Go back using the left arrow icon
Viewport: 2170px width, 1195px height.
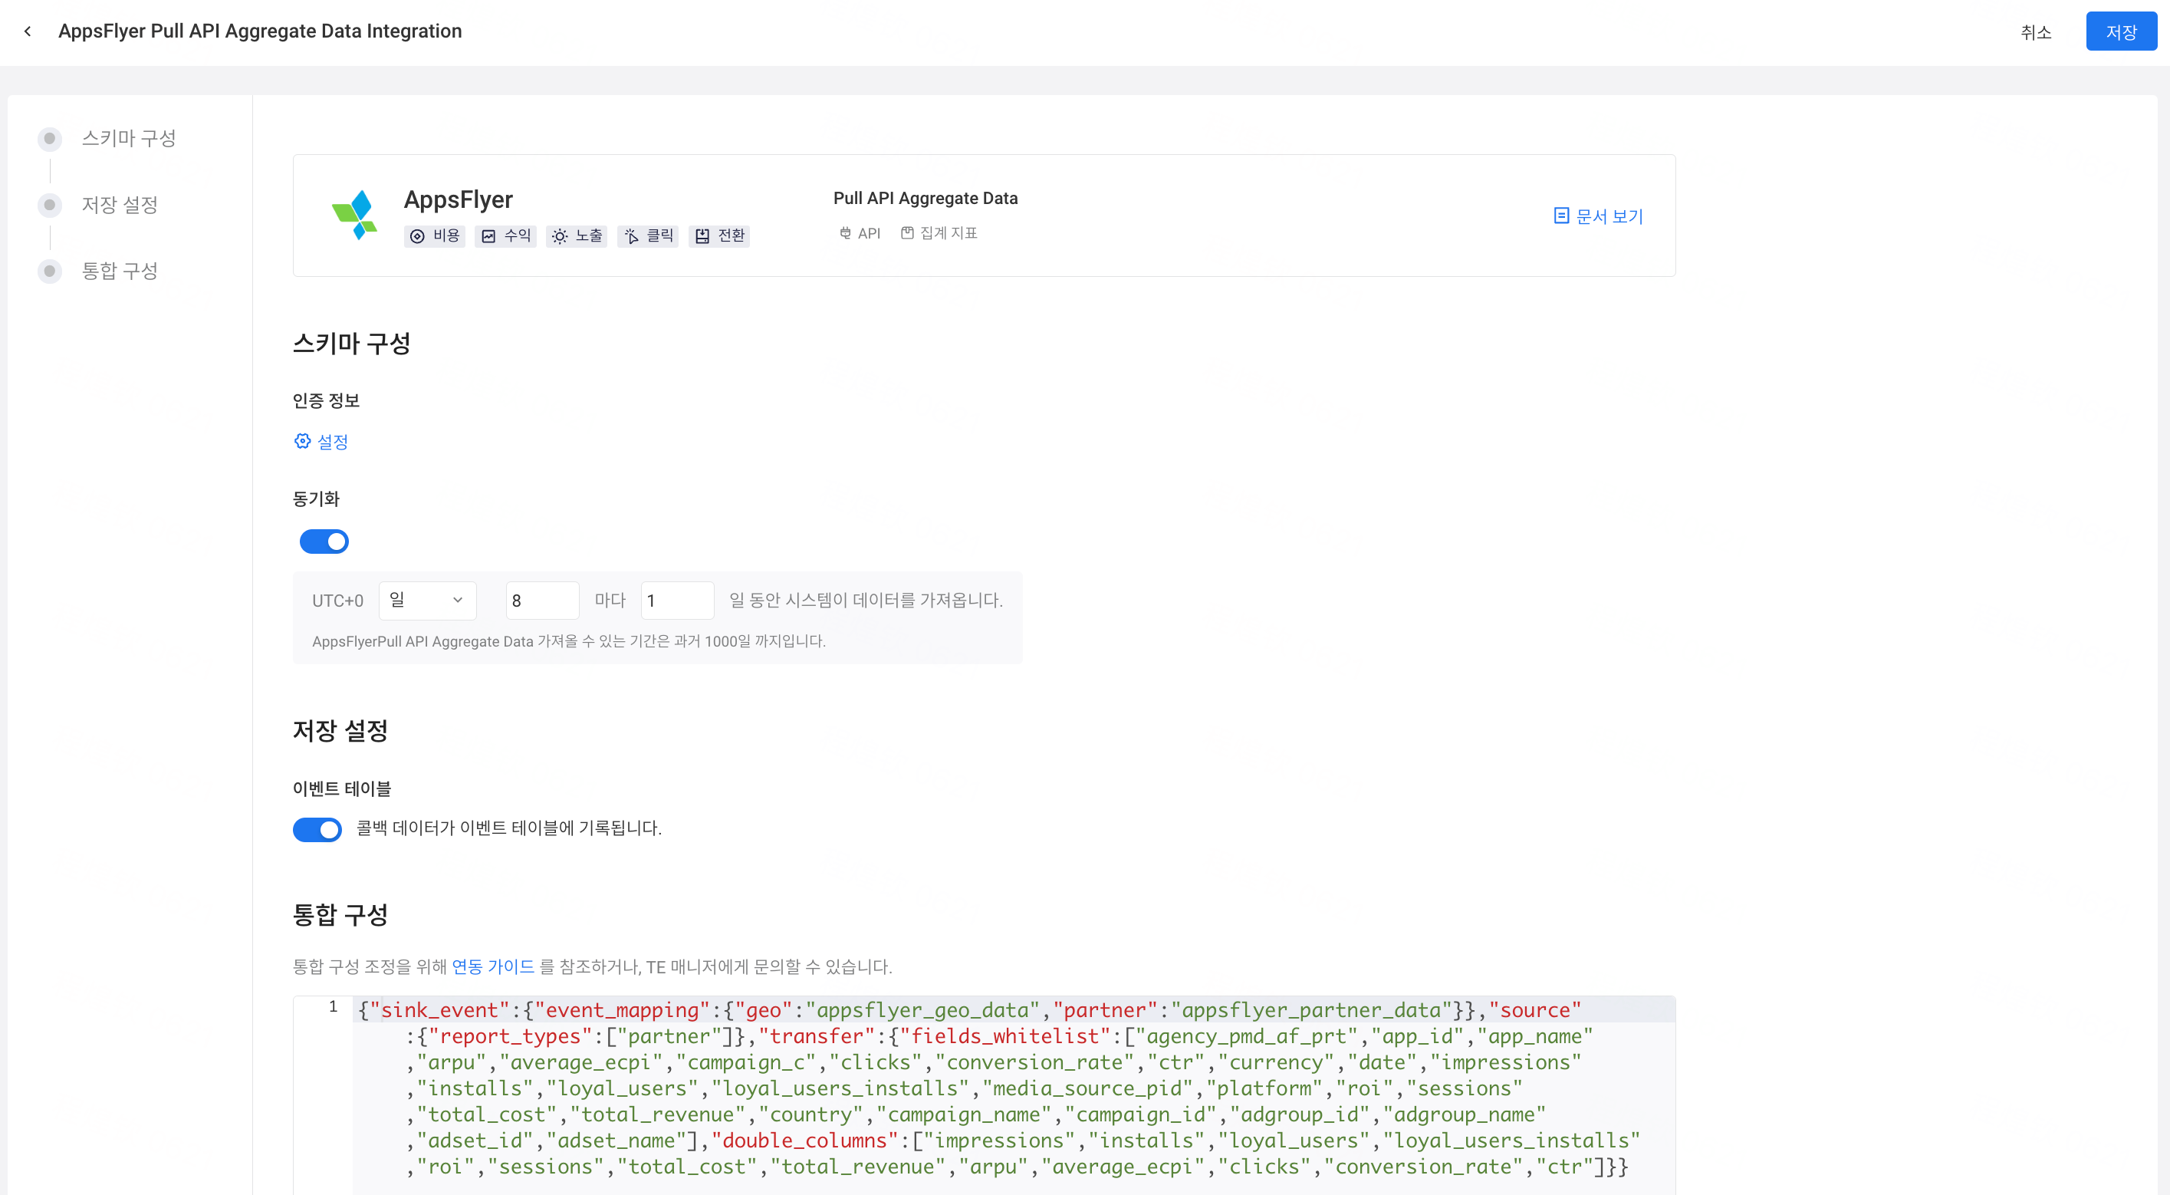click(28, 31)
